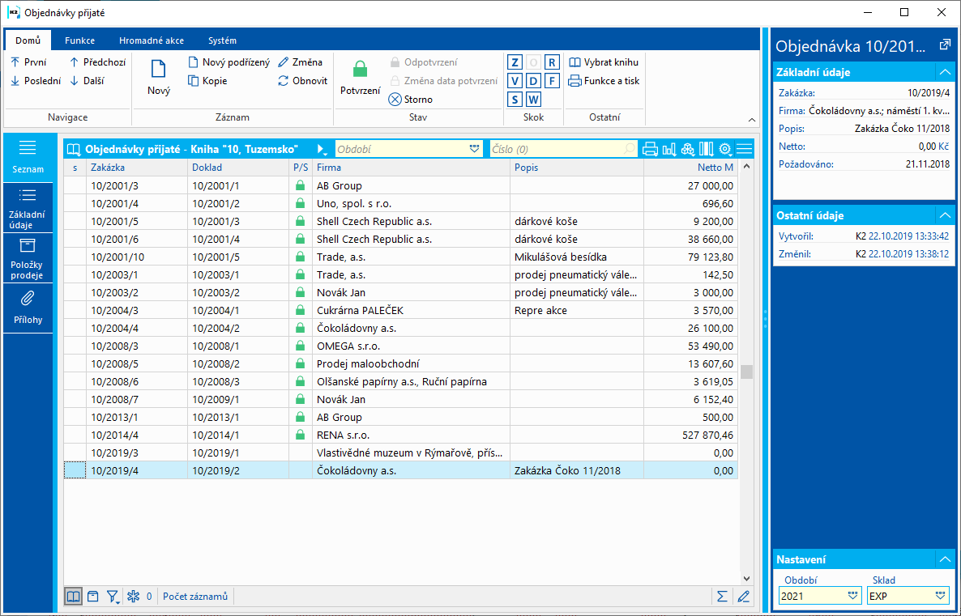Click the Potvrzení lock icon
This screenshot has width=961, height=616.
click(360, 70)
